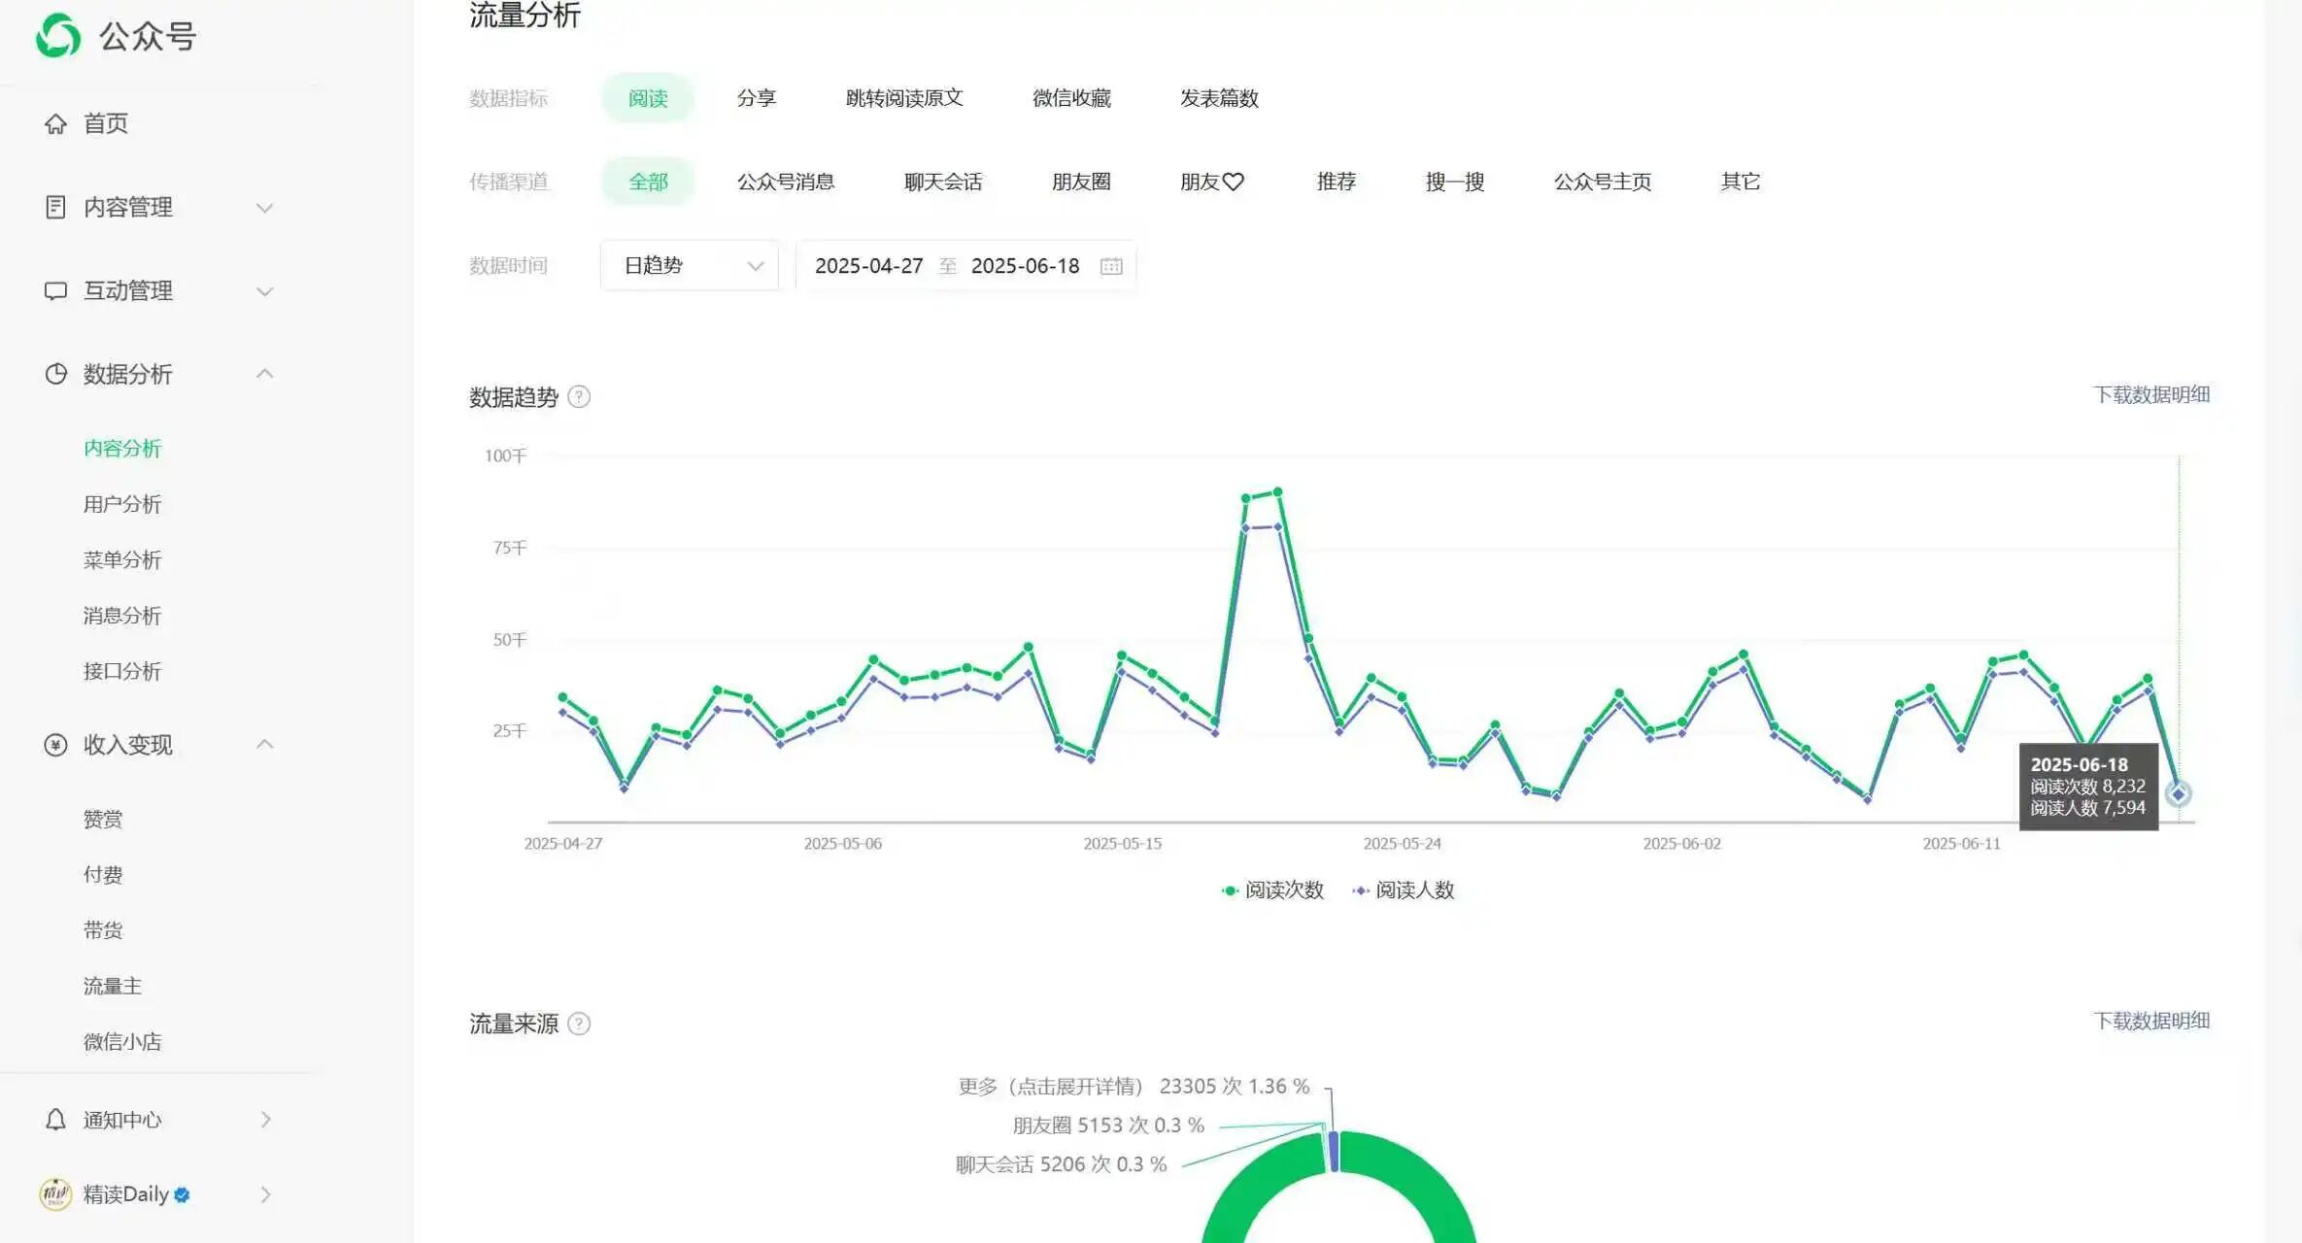Click the 内容管理 document icon
Image resolution: width=2302 pixels, height=1243 pixels.
point(55,207)
